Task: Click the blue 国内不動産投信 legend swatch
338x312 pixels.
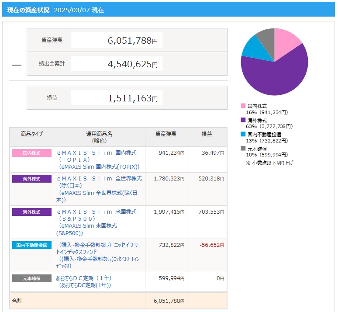Action: (x=243, y=135)
